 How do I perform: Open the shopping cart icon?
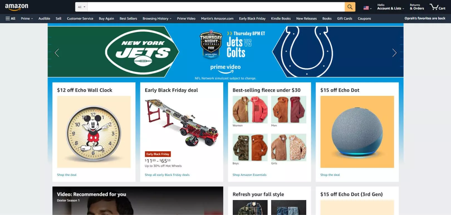coord(437,7)
